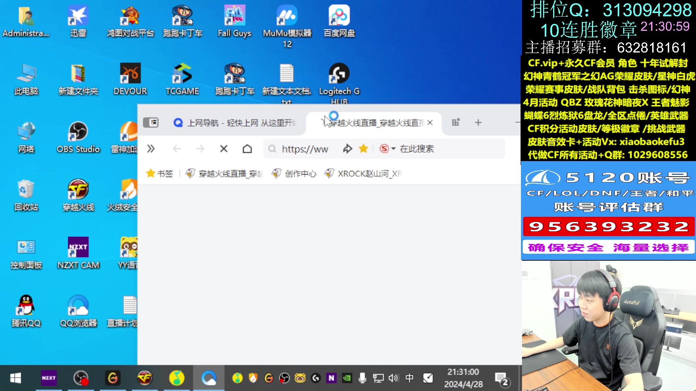
Task: Open Windows Start menu
Action: click(x=16, y=378)
